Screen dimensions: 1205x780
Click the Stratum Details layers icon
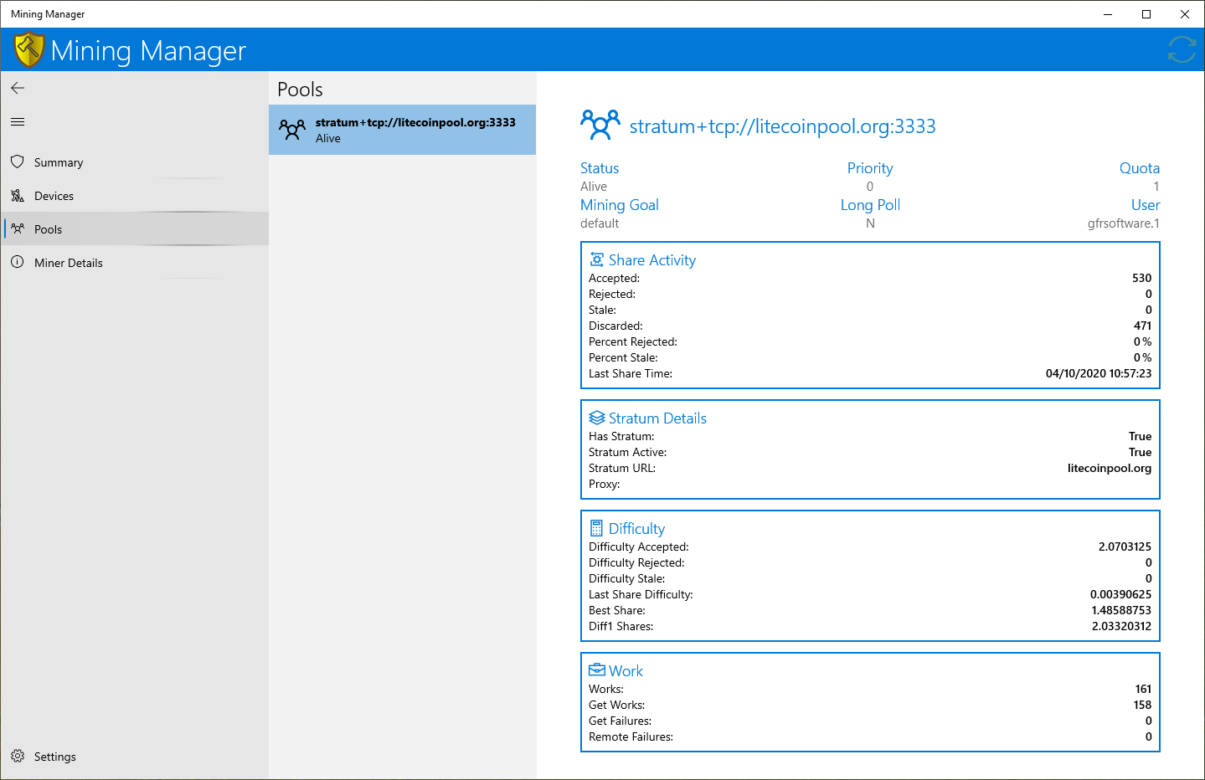click(x=596, y=418)
